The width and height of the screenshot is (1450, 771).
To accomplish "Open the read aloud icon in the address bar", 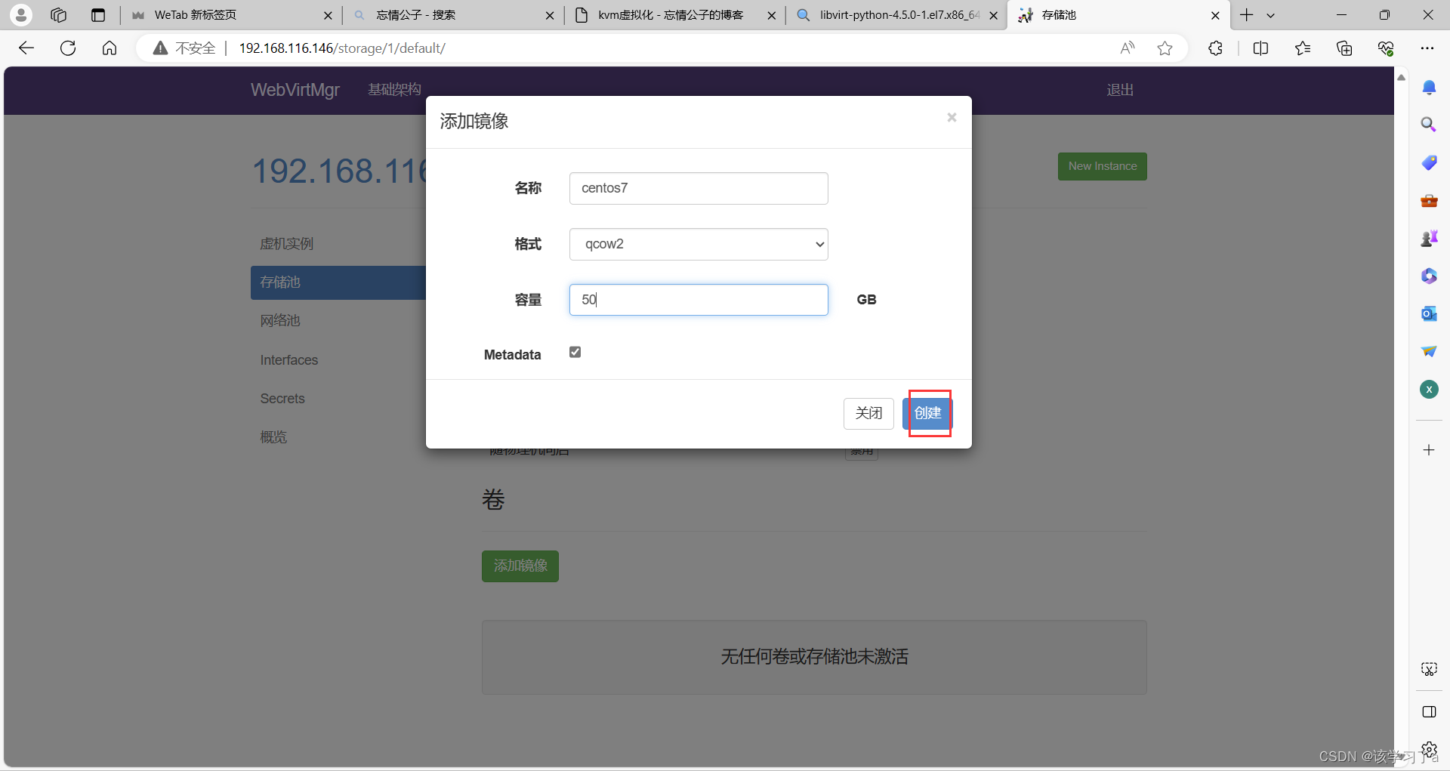I will [1128, 48].
